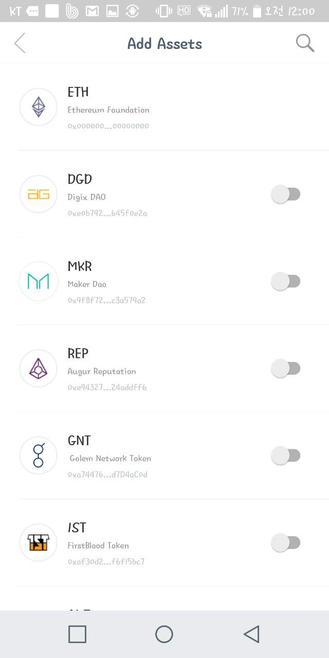
Task: Tap the Maker Dao token icon
Action: pyautogui.click(x=38, y=281)
